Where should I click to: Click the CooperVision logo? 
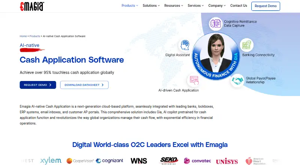[x=80, y=161]
